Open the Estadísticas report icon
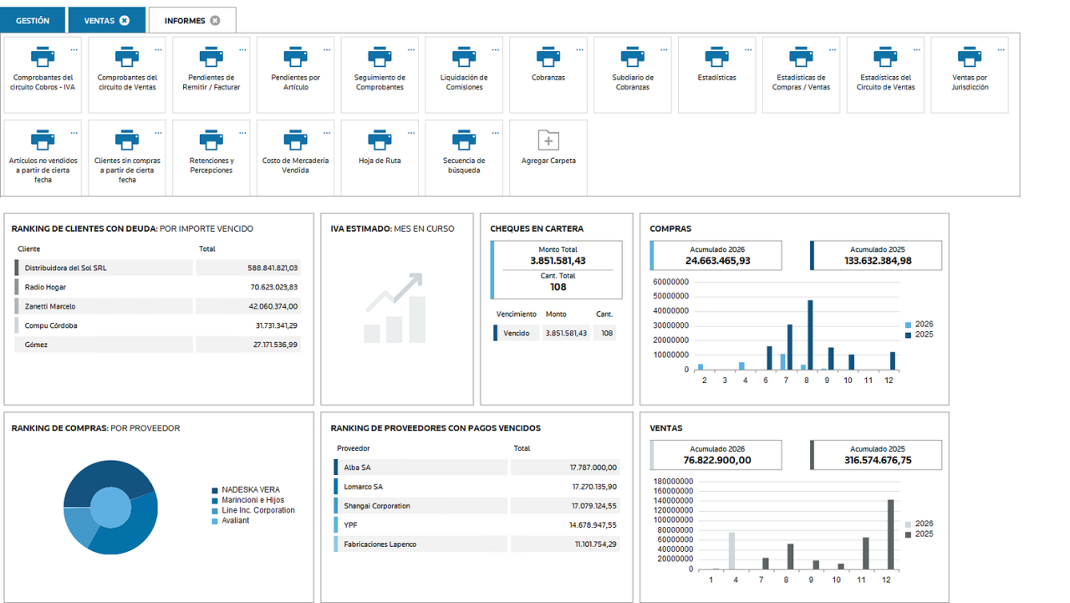1070x603 pixels. pyautogui.click(x=716, y=58)
